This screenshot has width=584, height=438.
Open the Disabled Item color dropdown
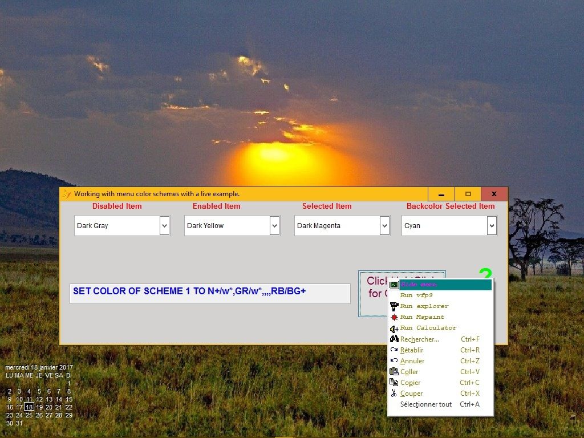[x=165, y=225]
